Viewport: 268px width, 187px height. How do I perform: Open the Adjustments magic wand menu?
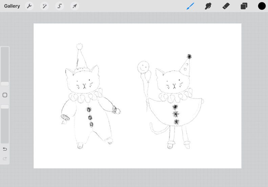(x=44, y=6)
